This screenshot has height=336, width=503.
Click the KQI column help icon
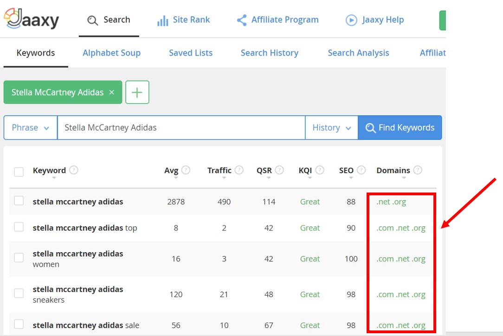pos(320,170)
